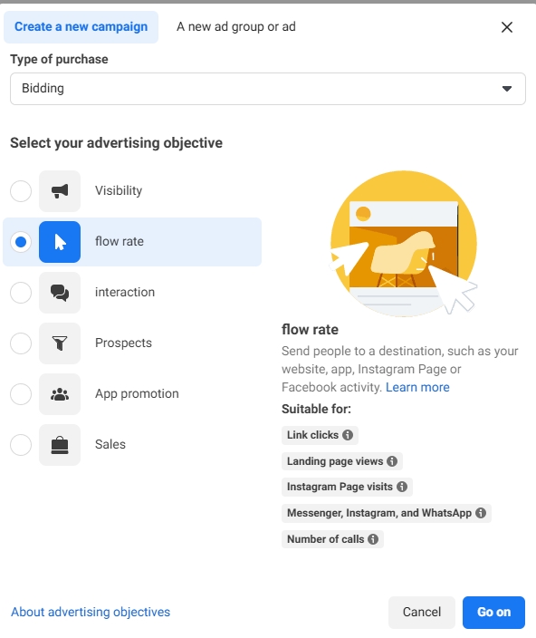
Task: Select the Visibility radio button
Action: point(21,191)
